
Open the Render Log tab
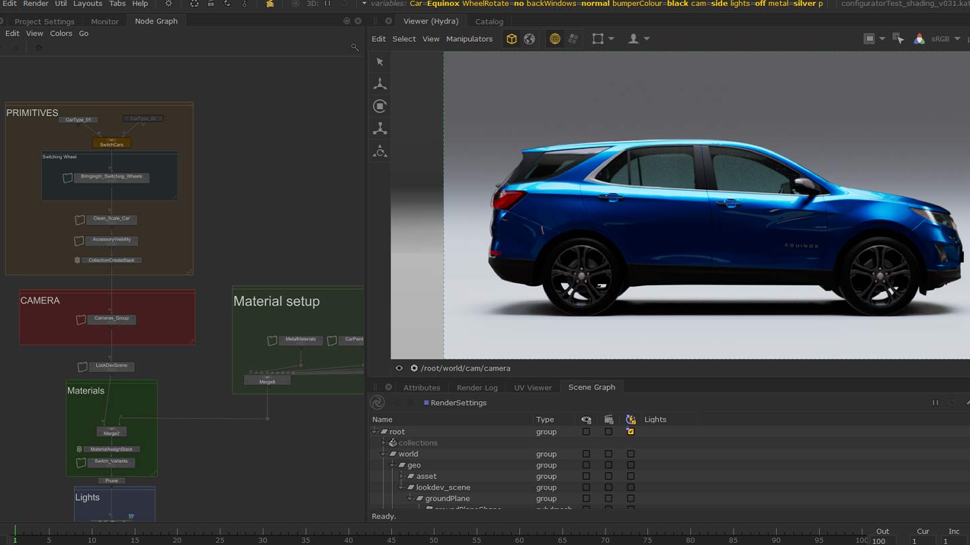pos(477,388)
